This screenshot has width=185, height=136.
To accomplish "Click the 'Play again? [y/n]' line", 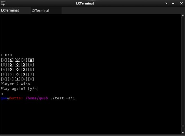I will 19,89.
